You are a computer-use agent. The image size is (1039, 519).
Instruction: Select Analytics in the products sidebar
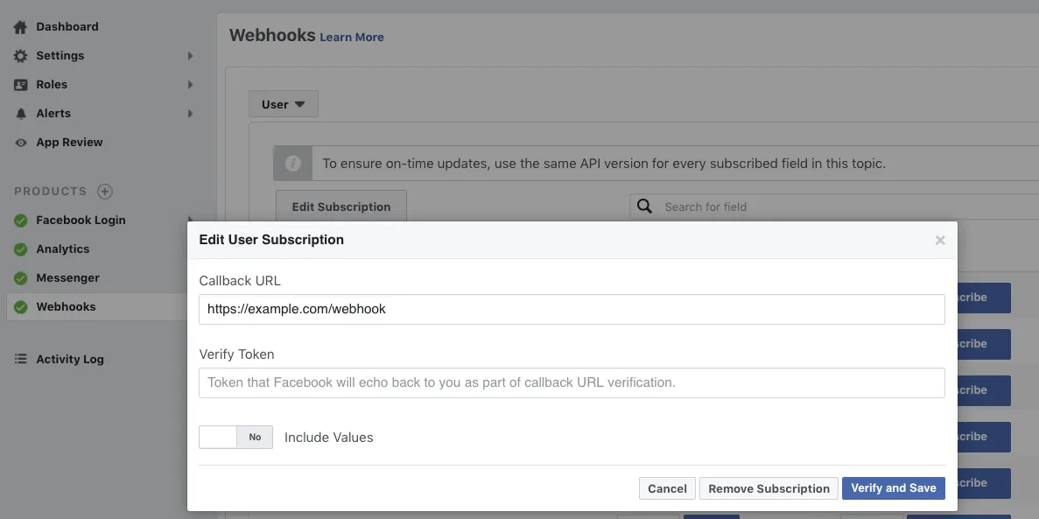62,249
